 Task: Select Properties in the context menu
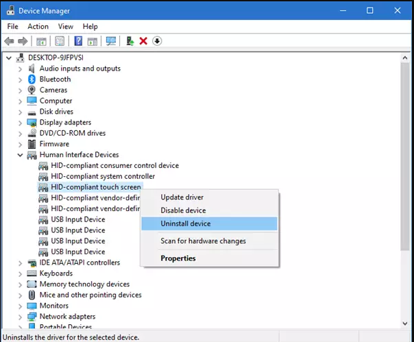pos(178,258)
